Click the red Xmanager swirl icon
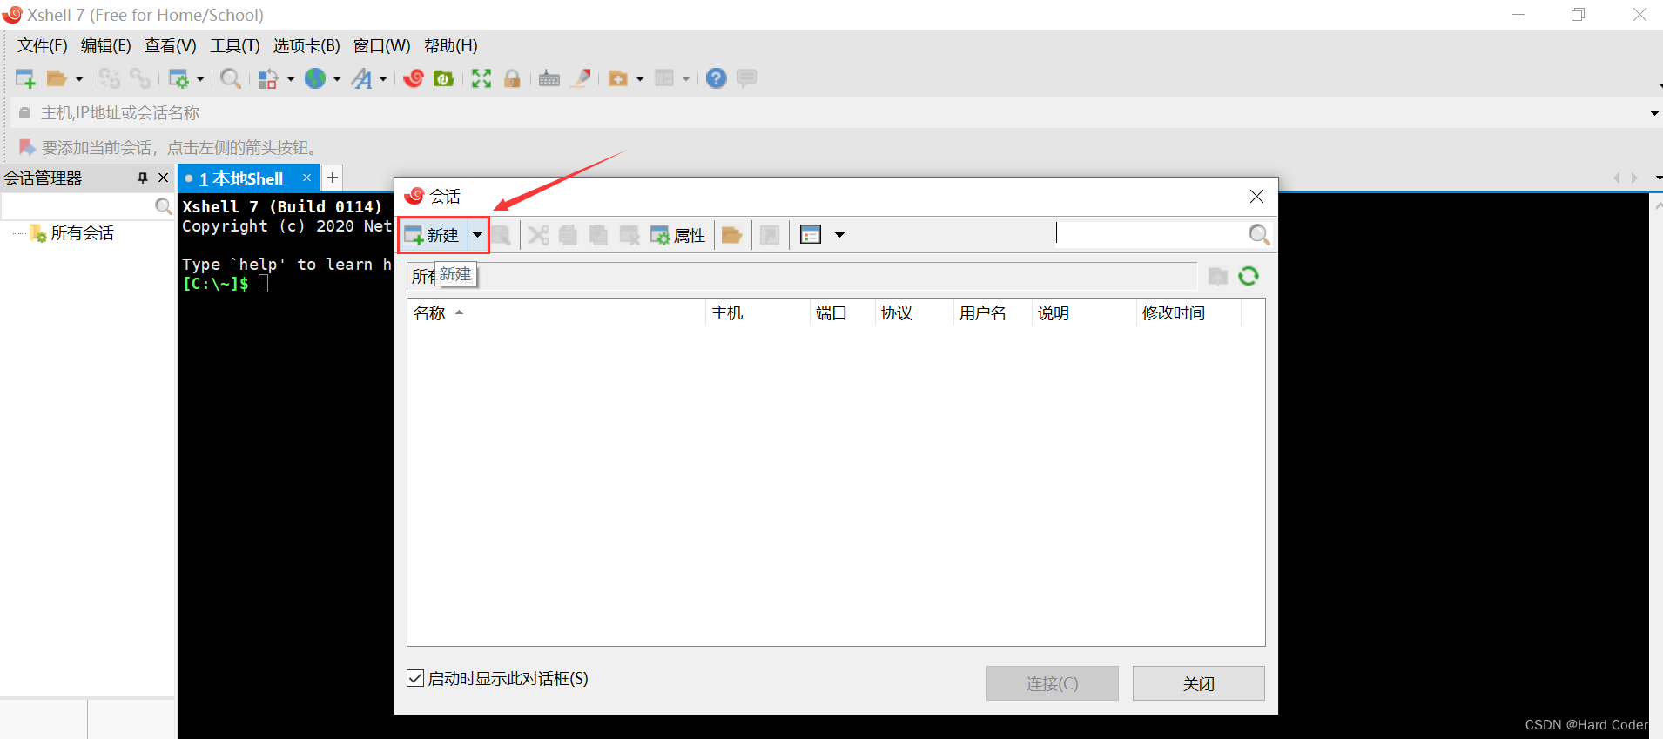1663x739 pixels. pyautogui.click(x=414, y=78)
